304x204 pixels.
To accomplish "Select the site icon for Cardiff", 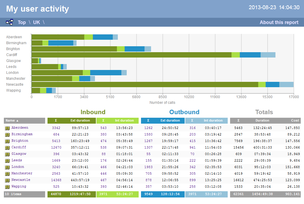I will click(7, 147).
